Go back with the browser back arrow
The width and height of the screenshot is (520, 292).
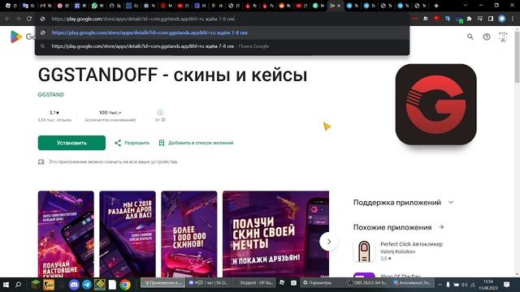pos(7,19)
